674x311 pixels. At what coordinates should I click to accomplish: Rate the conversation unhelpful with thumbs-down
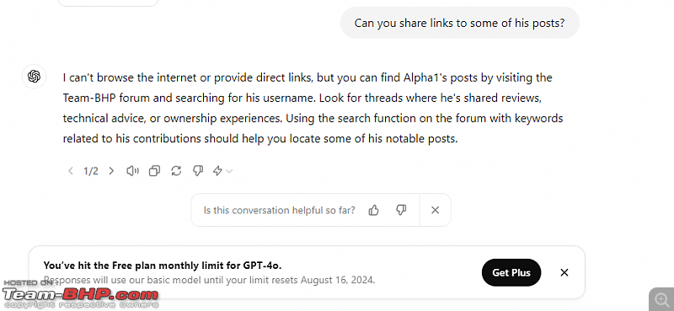coord(401,210)
